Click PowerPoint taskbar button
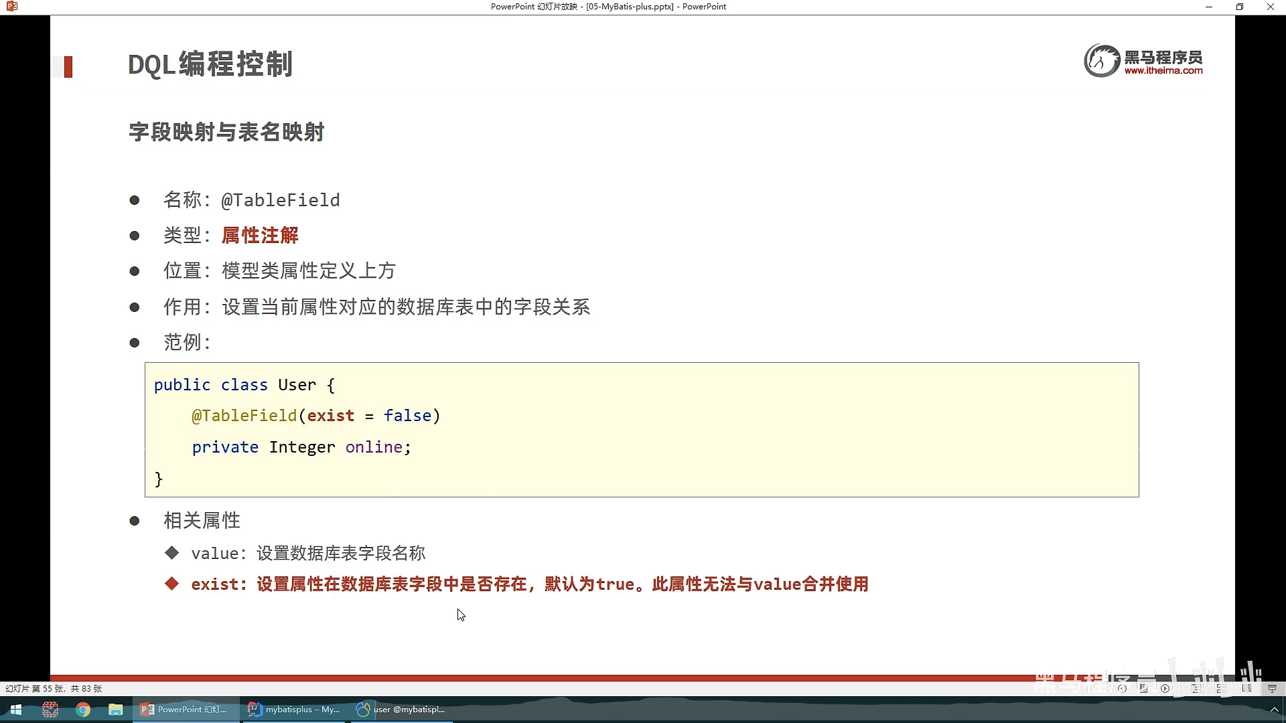 point(186,710)
